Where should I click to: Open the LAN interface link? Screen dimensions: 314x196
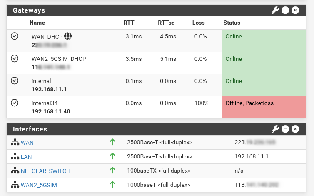pos(26,157)
